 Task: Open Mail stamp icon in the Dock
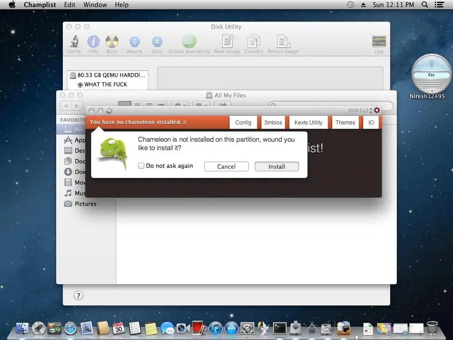tap(86, 328)
